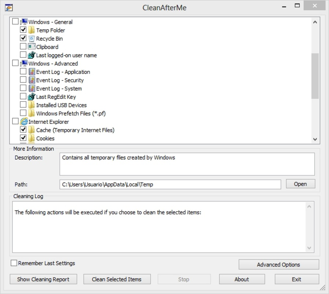Image resolution: width=329 pixels, height=294 pixels.
Task: Select the 'Event Log - System' row
Action: pos(59,89)
